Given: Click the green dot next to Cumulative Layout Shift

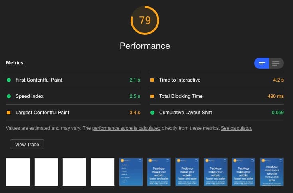Looking at the screenshot, I should pos(152,113).
